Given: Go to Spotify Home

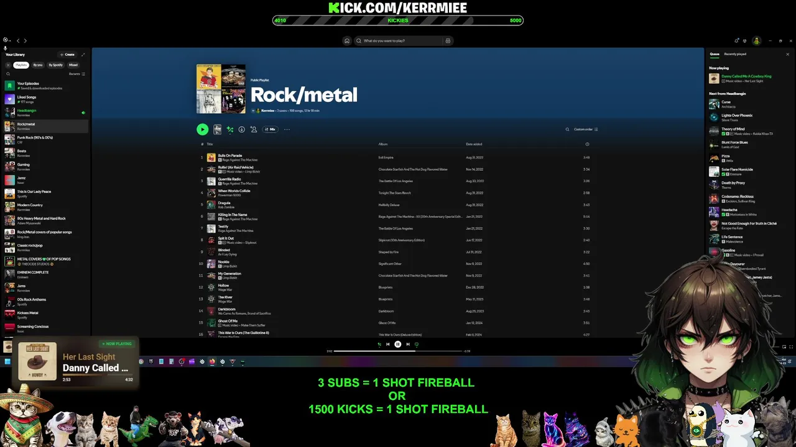Looking at the screenshot, I should pos(347,41).
